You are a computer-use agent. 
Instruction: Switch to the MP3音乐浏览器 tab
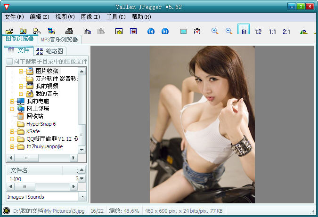pos(59,40)
